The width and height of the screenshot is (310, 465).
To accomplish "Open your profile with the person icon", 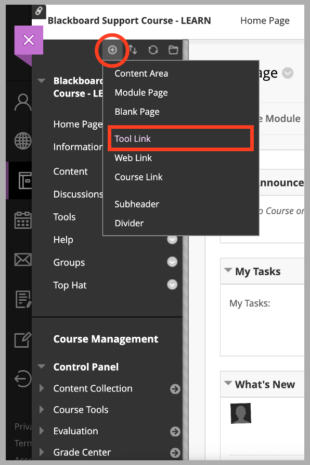I will click(x=23, y=103).
